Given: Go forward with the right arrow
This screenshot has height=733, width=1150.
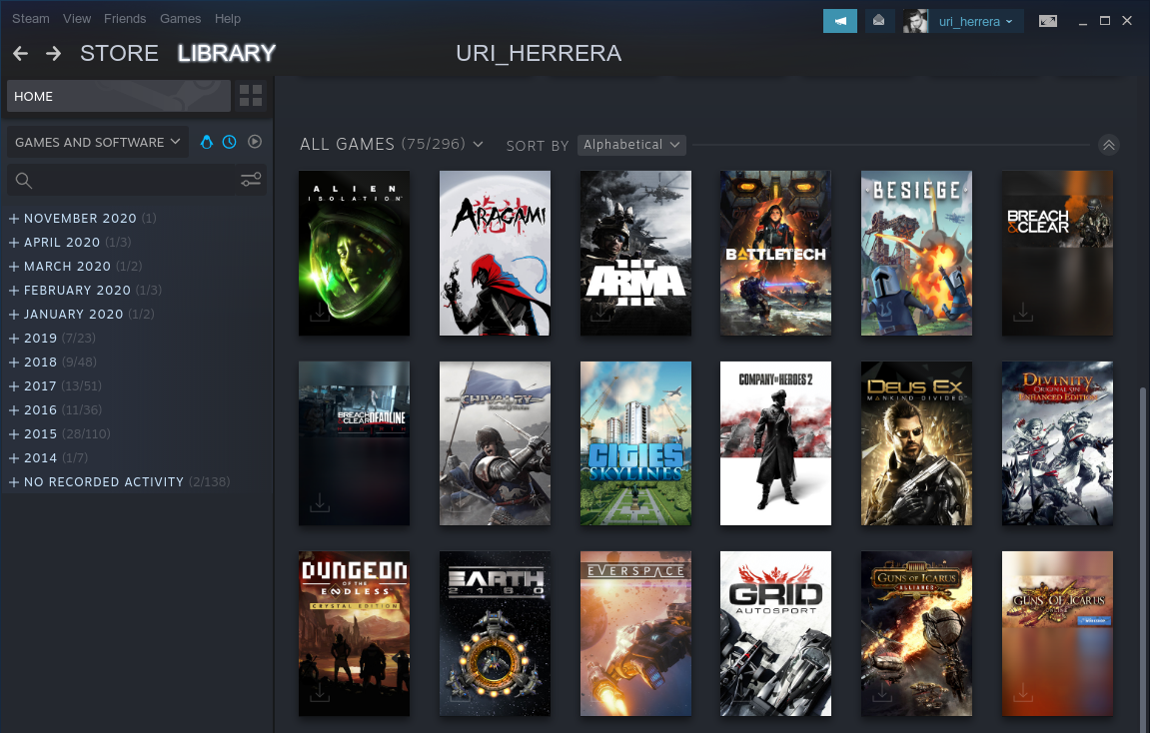Looking at the screenshot, I should point(53,54).
